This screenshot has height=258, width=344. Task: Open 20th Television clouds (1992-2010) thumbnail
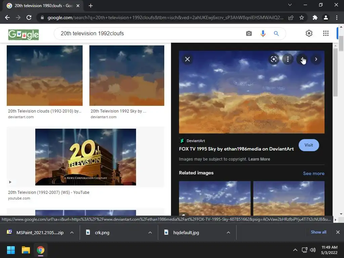45,76
